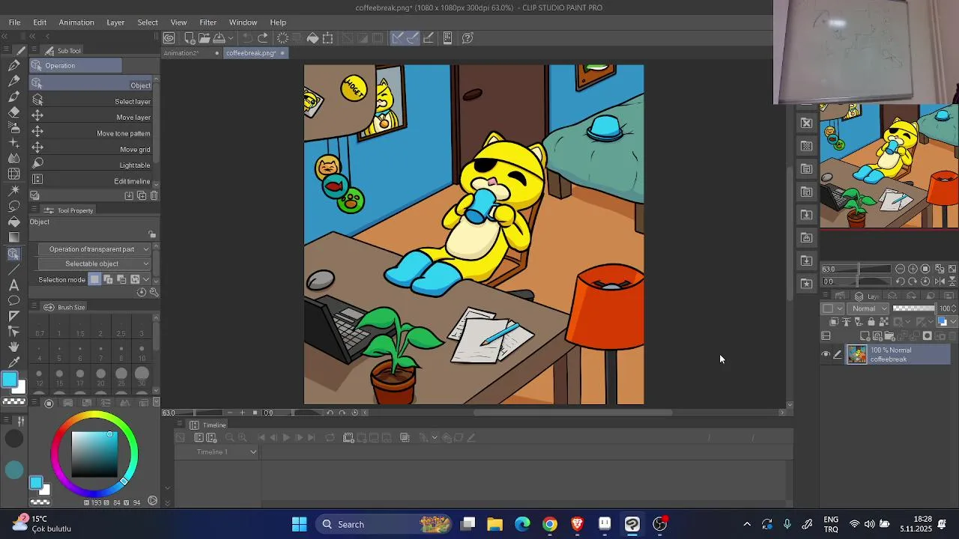Select the Eraser tool in the toolbar
This screenshot has width=959, height=539.
[13, 112]
